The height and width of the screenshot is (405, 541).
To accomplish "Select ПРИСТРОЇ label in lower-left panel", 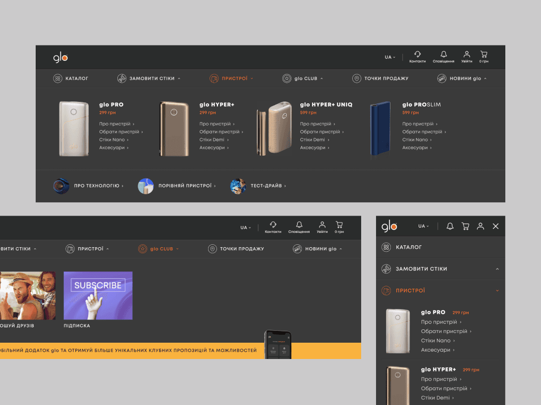I will point(90,249).
